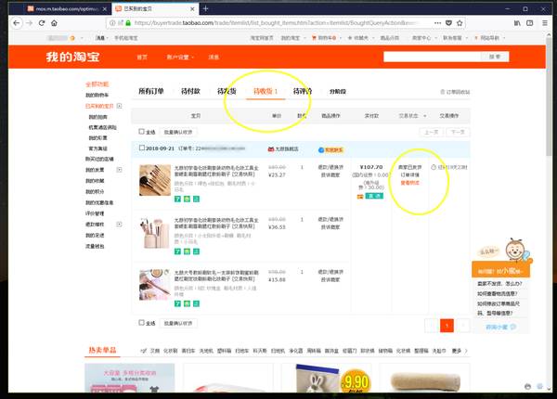Open the 账户设置 dropdown in orange header

pos(180,58)
